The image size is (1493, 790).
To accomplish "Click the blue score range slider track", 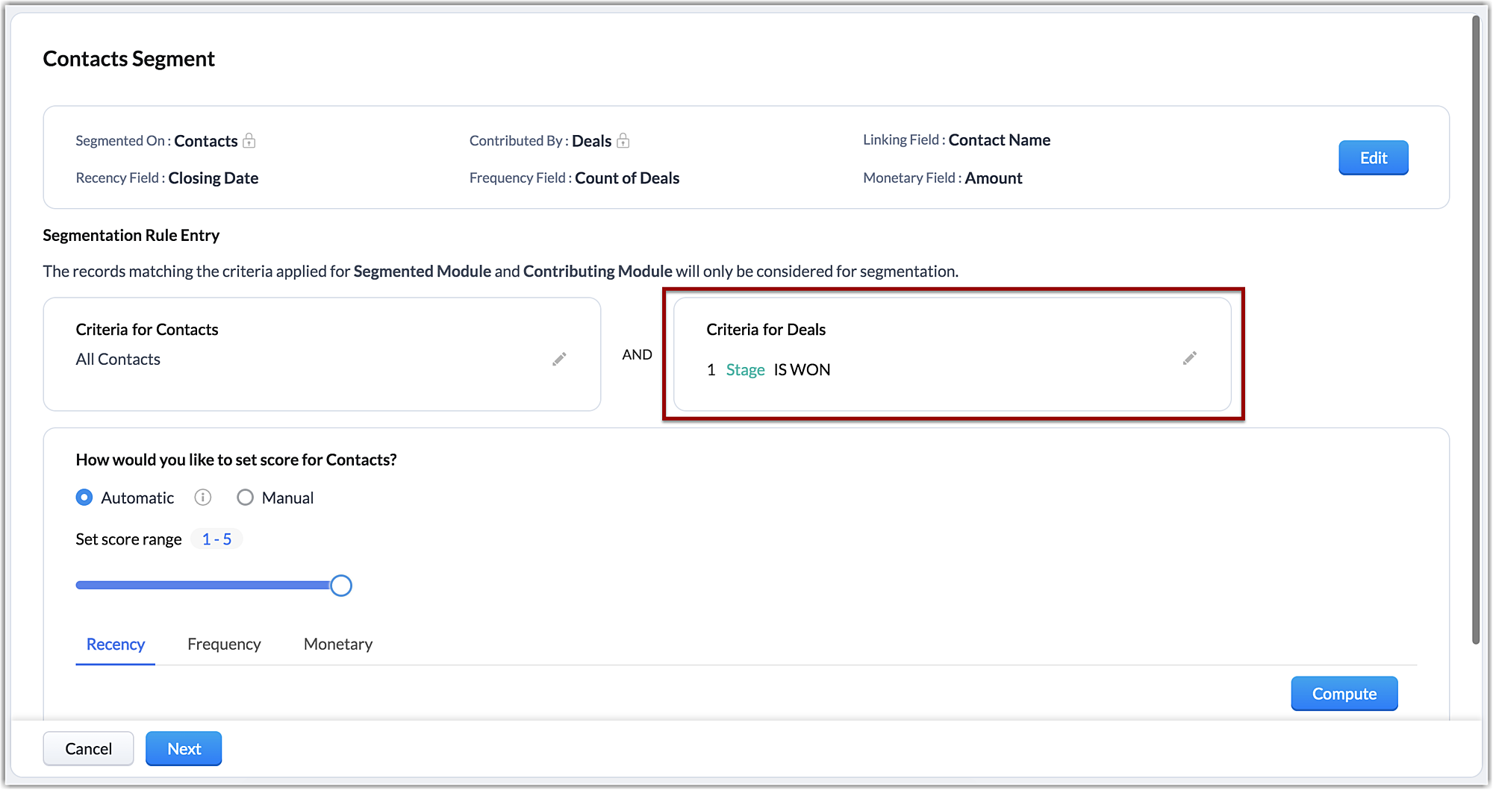I will [x=202, y=586].
